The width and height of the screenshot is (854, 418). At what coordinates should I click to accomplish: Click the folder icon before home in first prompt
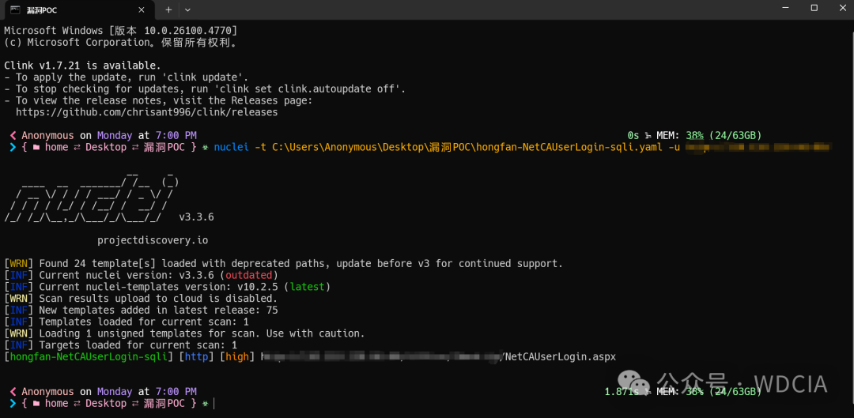[x=36, y=147]
